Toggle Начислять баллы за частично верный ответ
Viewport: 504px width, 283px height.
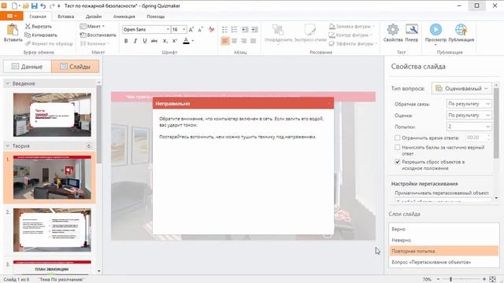(397, 147)
